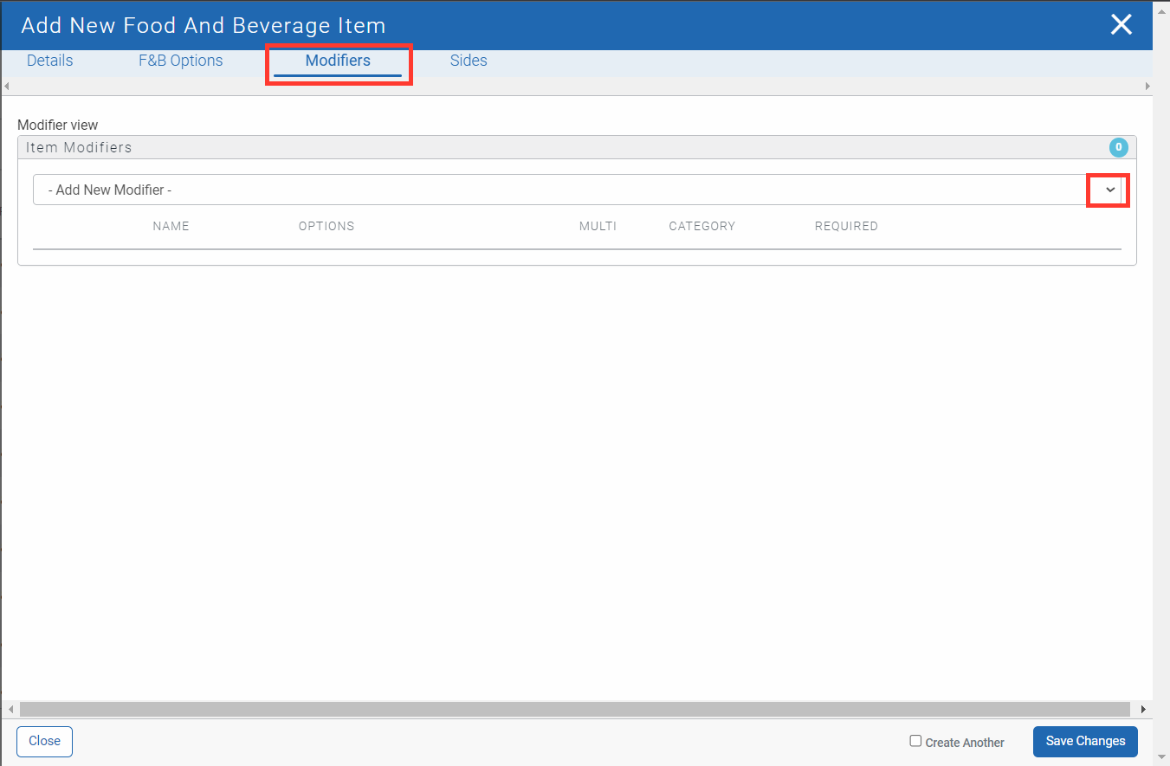Select the Modifiers tab

[338, 61]
